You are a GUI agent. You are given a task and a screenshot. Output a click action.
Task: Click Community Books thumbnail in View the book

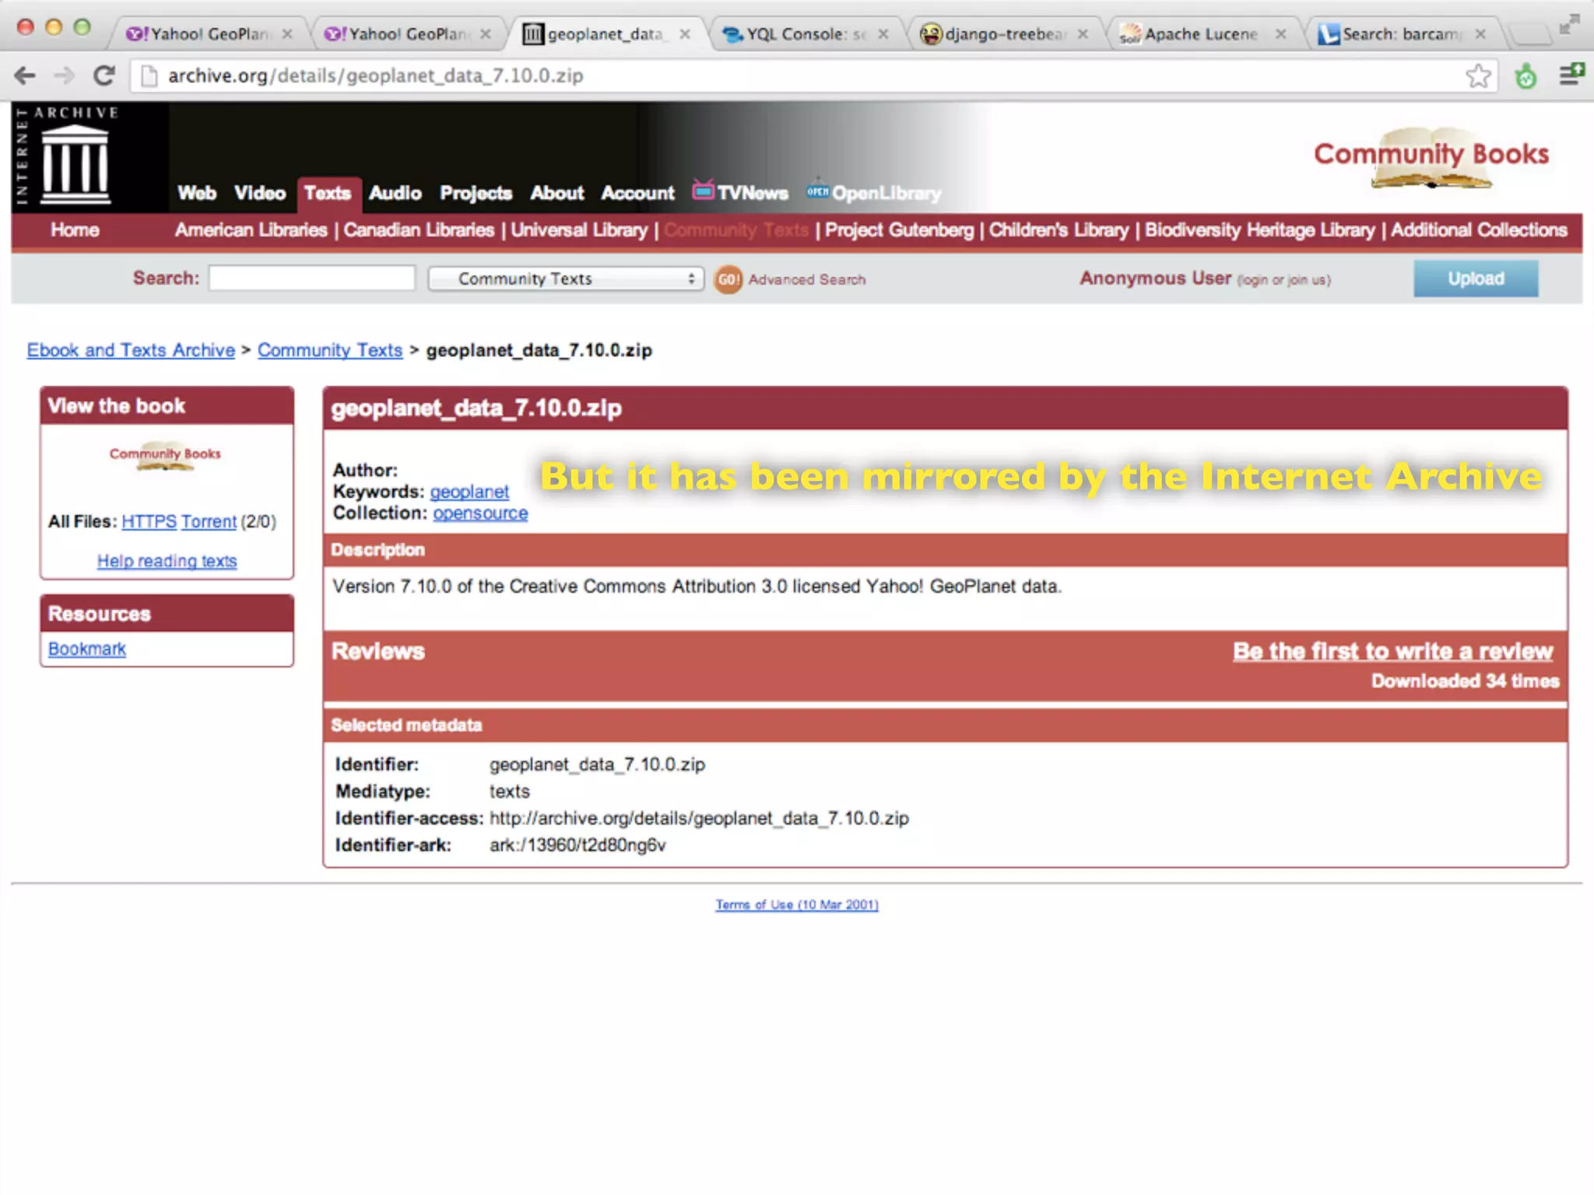[165, 457]
